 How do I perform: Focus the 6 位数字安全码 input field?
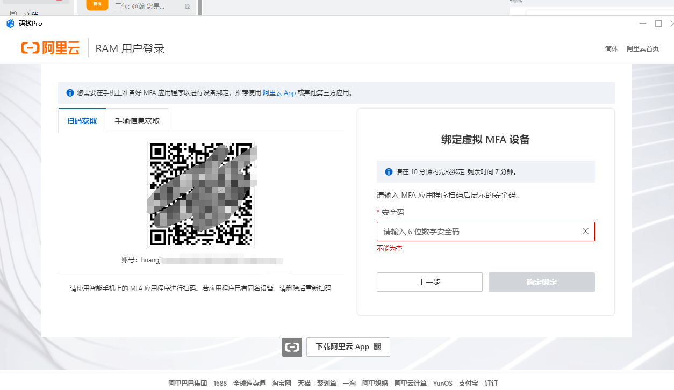[486, 232]
